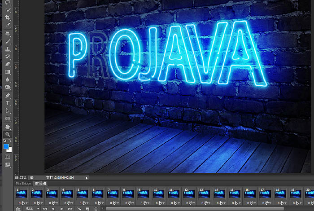Image resolution: width=314 pixels, height=211 pixels.
Task: Select the Pen tool
Action: (8, 95)
